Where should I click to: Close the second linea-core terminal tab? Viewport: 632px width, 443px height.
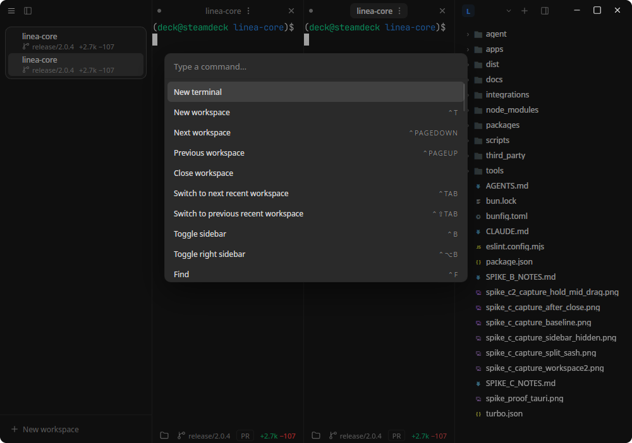click(x=442, y=11)
